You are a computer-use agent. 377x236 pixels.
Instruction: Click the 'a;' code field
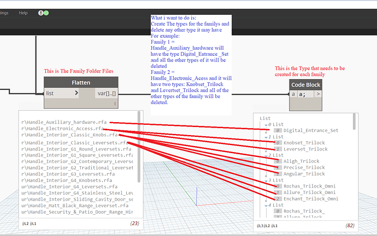click(x=305, y=94)
